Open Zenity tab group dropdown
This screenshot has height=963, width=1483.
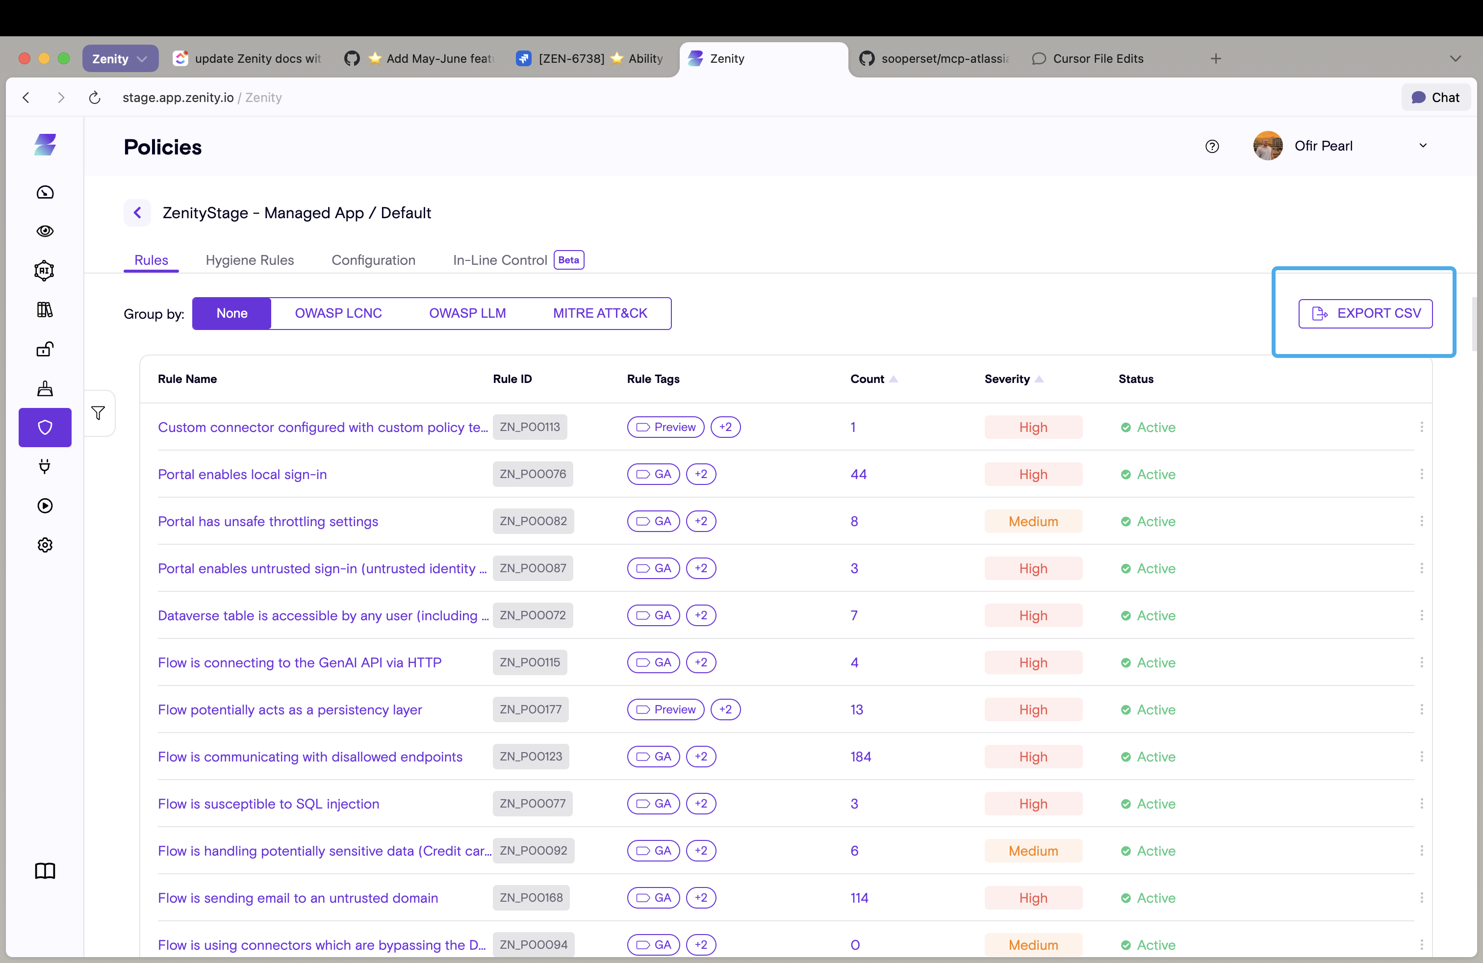pos(120,58)
